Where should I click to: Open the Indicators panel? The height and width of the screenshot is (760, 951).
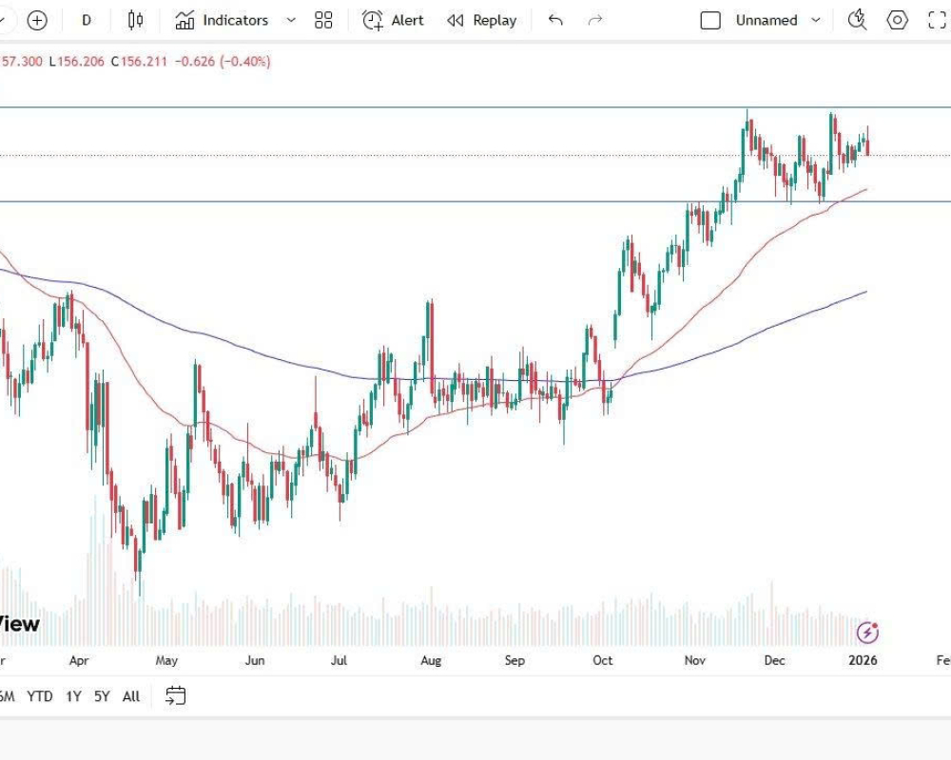click(x=222, y=19)
